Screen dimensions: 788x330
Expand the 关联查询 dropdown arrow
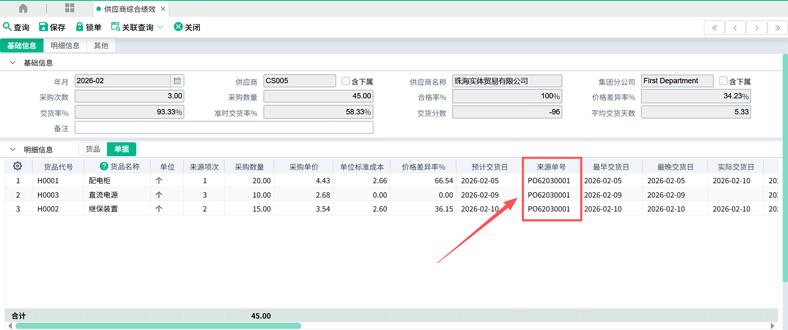click(x=160, y=27)
